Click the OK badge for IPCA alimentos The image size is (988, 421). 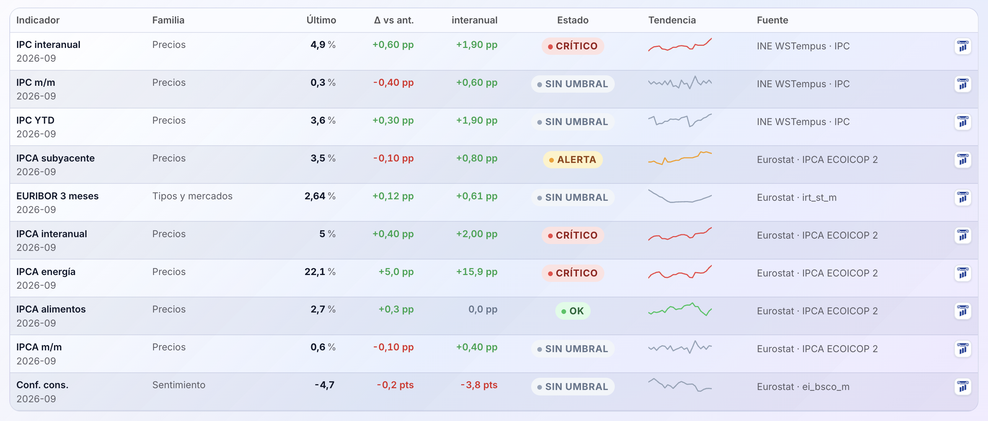pos(573,311)
